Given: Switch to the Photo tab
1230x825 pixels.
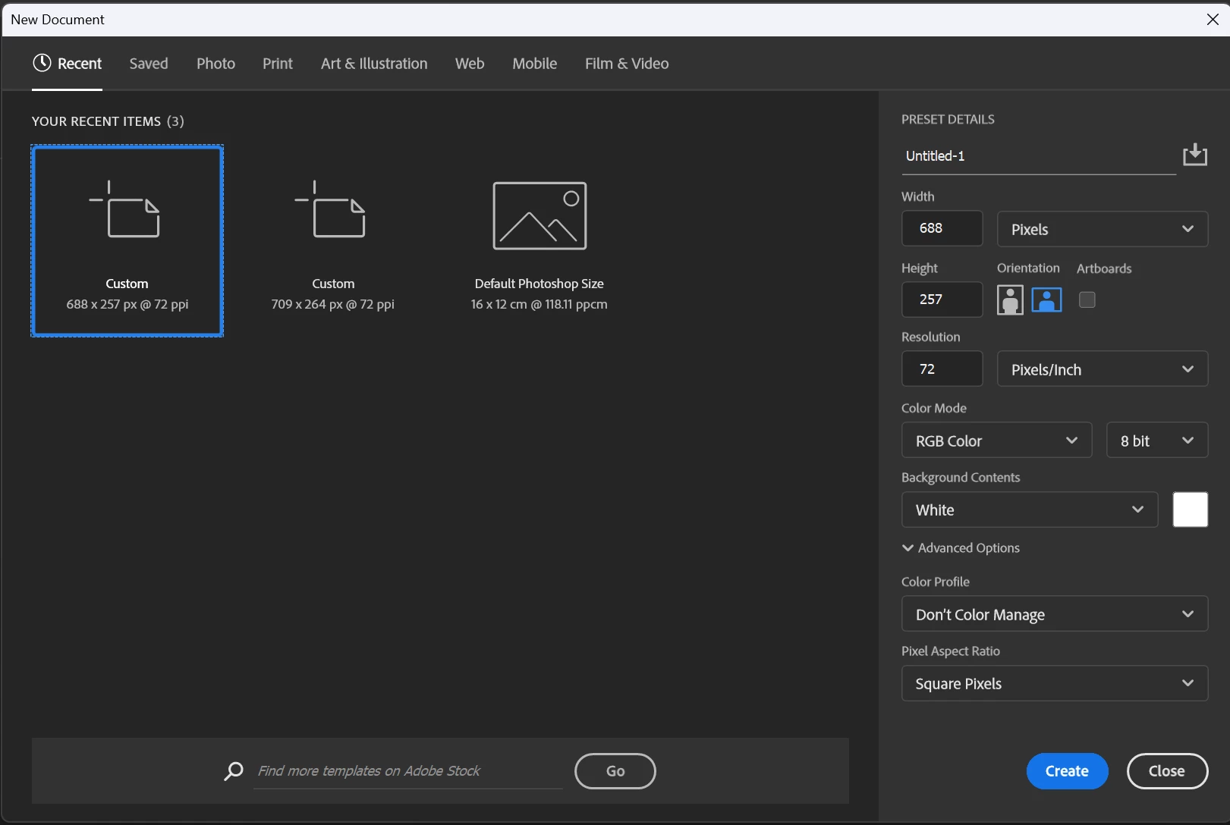Looking at the screenshot, I should point(215,64).
